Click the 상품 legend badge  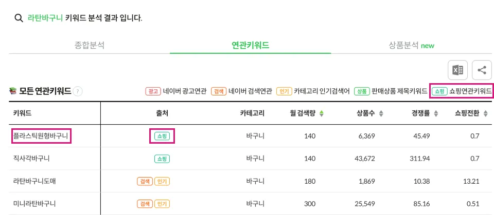pos(362,91)
